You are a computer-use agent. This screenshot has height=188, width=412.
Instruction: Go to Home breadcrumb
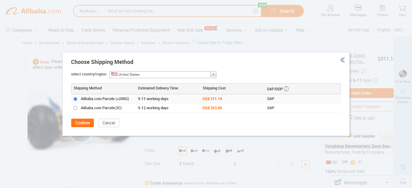tap(27, 43)
